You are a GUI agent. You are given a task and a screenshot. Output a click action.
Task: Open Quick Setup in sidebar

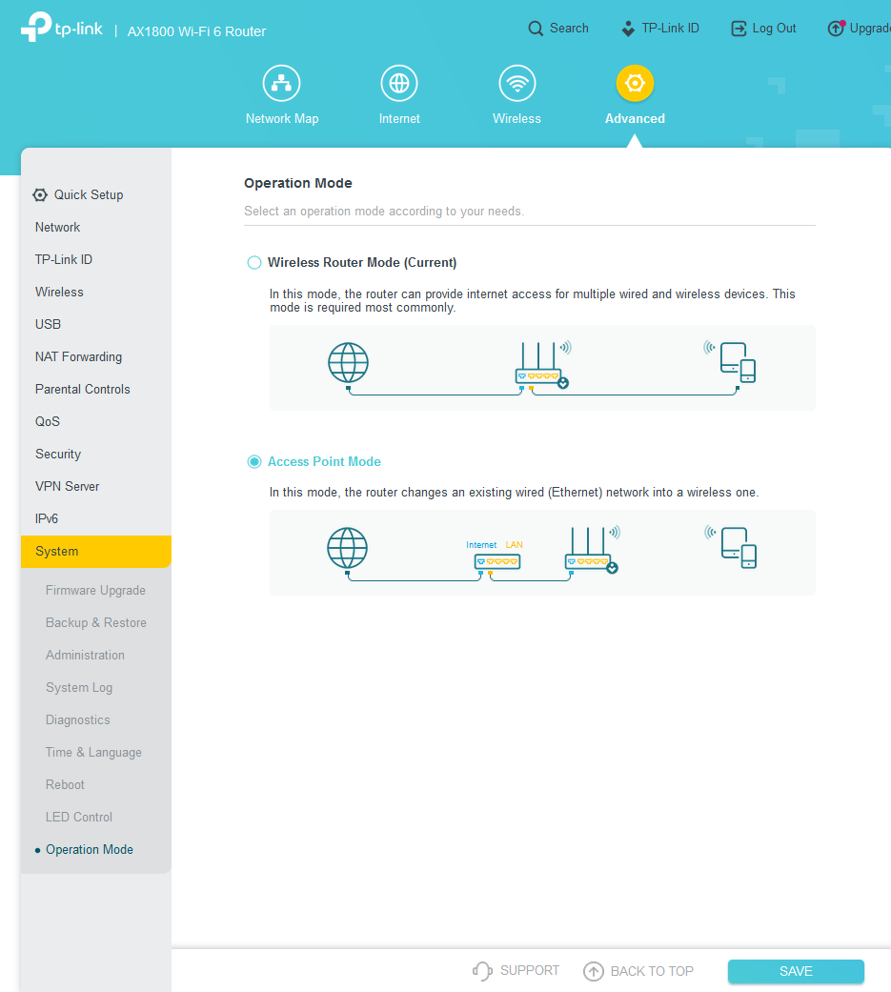[88, 195]
